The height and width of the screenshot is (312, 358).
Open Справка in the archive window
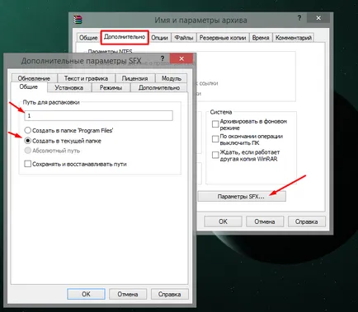coord(307,221)
